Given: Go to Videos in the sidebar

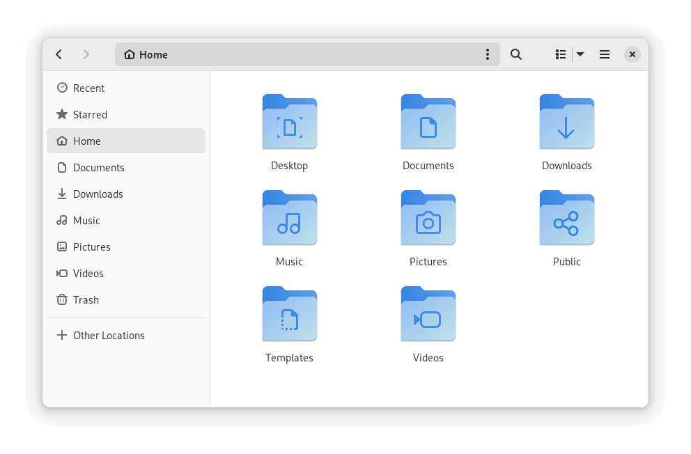Looking at the screenshot, I should pos(88,273).
